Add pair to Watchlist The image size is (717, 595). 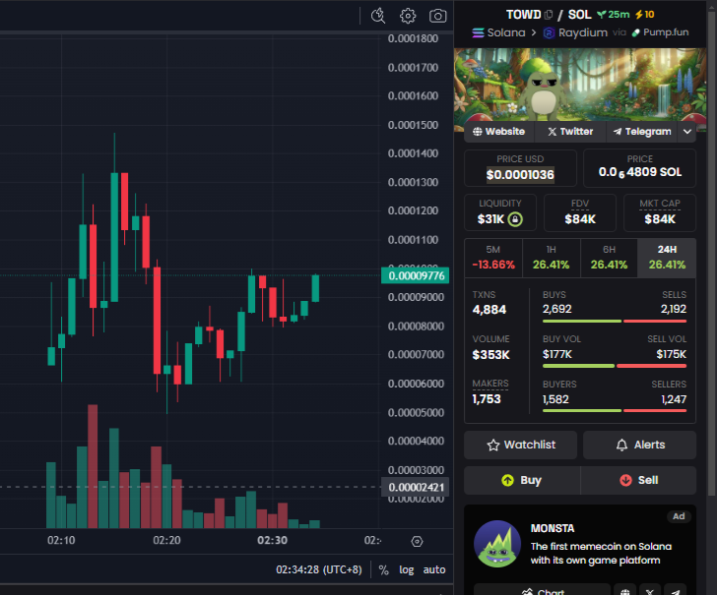(520, 445)
